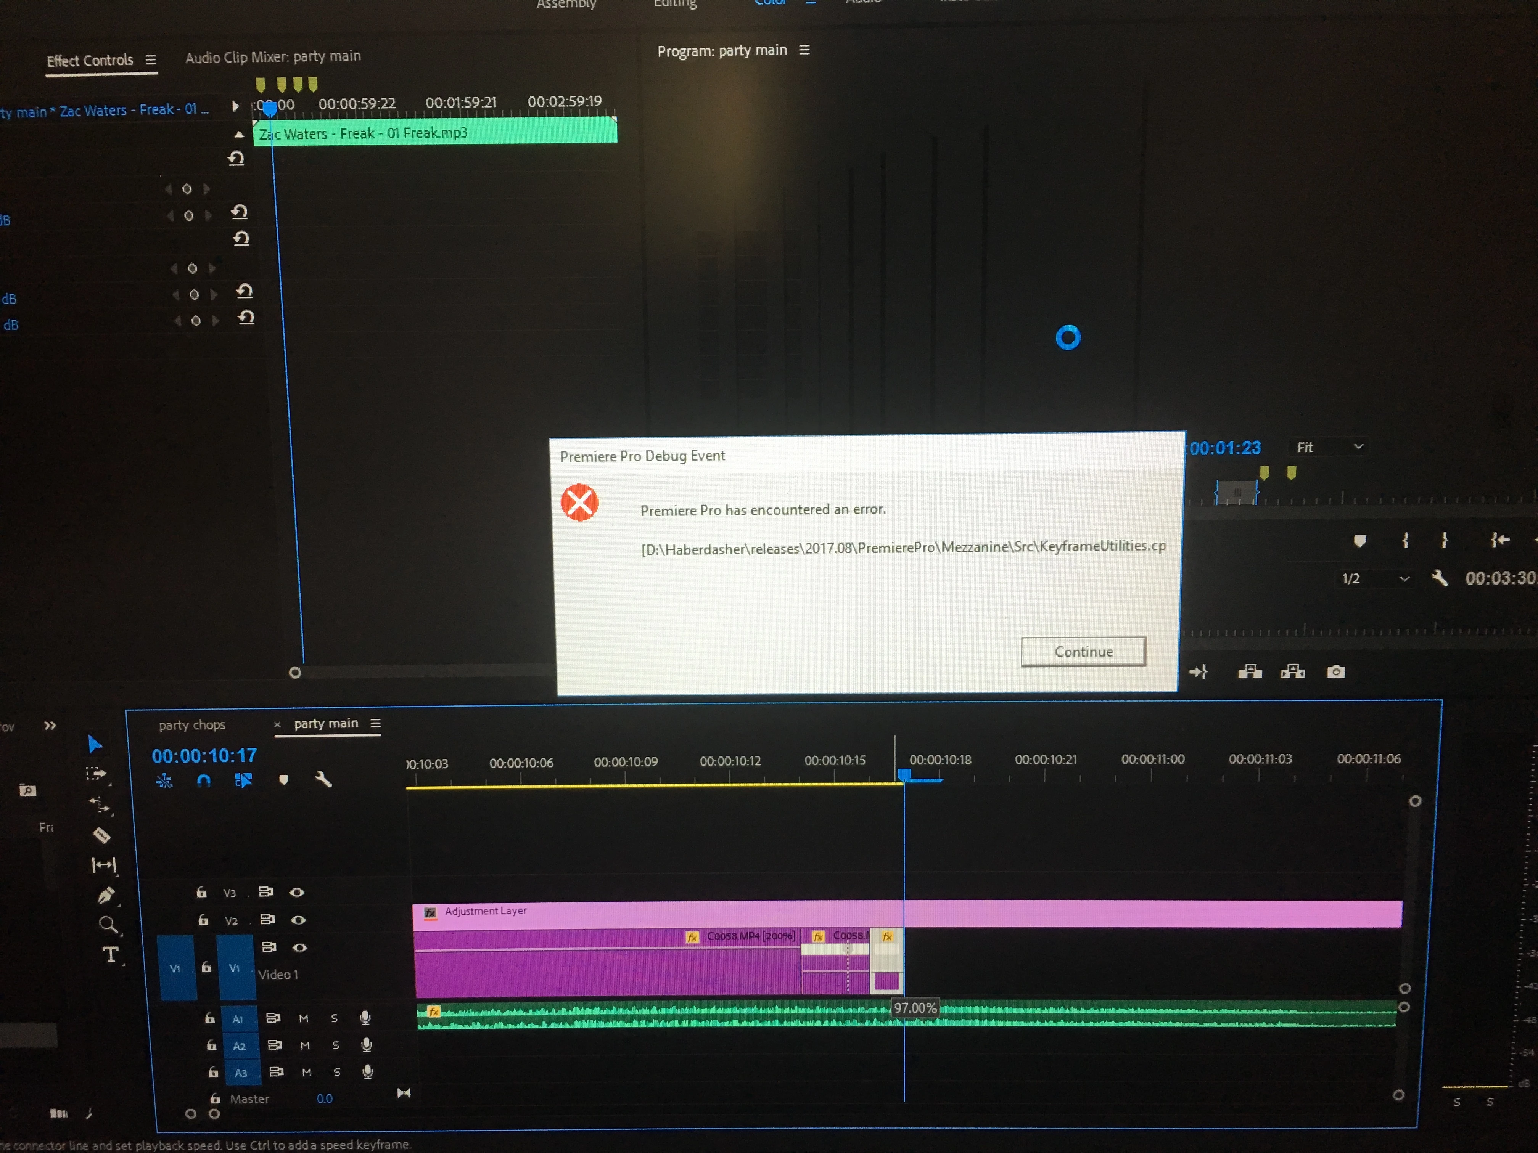Open the Audio Clip Mixer tab
The image size is (1538, 1153).
coord(273,57)
